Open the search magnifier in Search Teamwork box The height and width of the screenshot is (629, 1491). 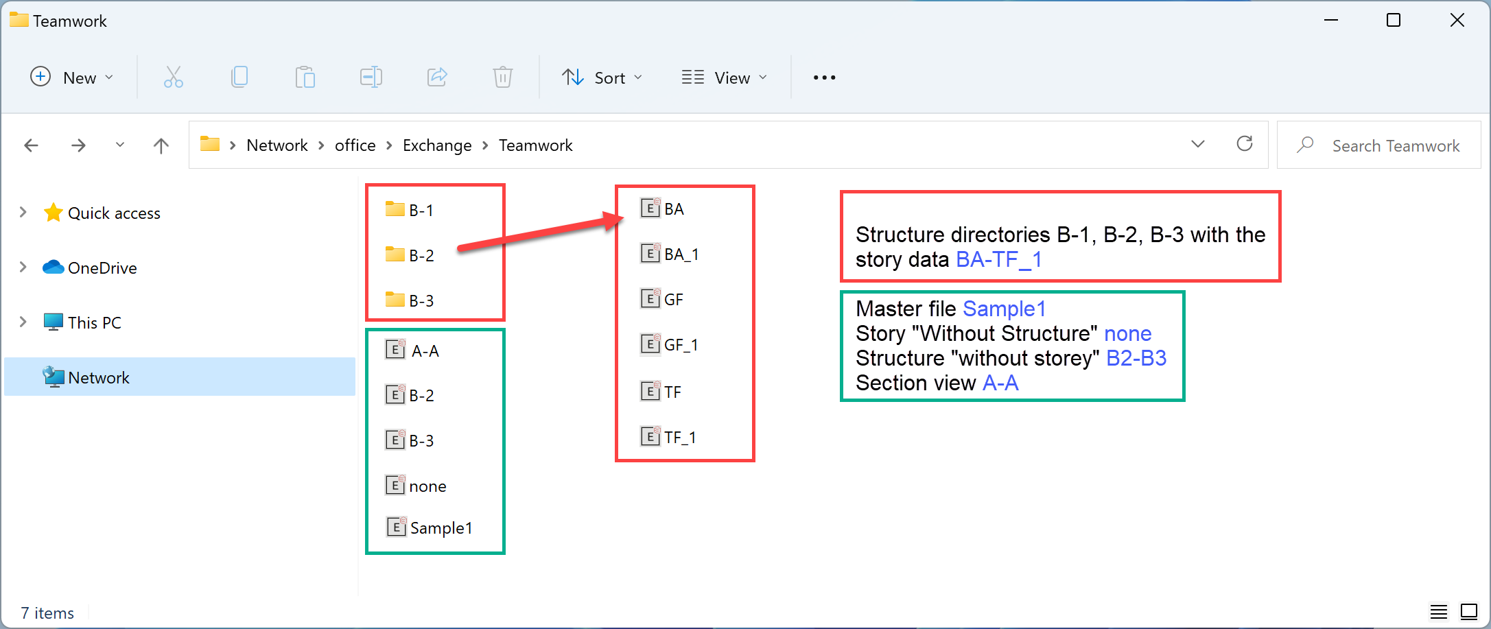[x=1304, y=145]
